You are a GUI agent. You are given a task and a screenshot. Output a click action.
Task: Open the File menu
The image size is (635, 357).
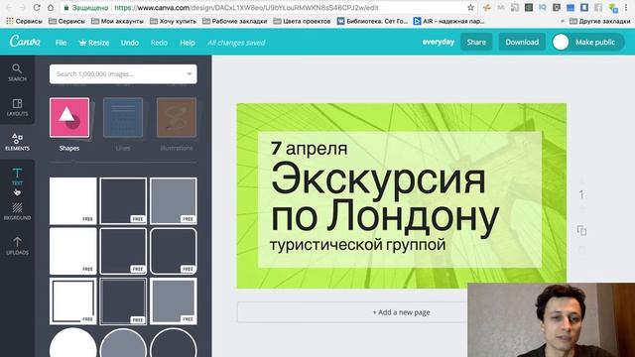(x=61, y=43)
